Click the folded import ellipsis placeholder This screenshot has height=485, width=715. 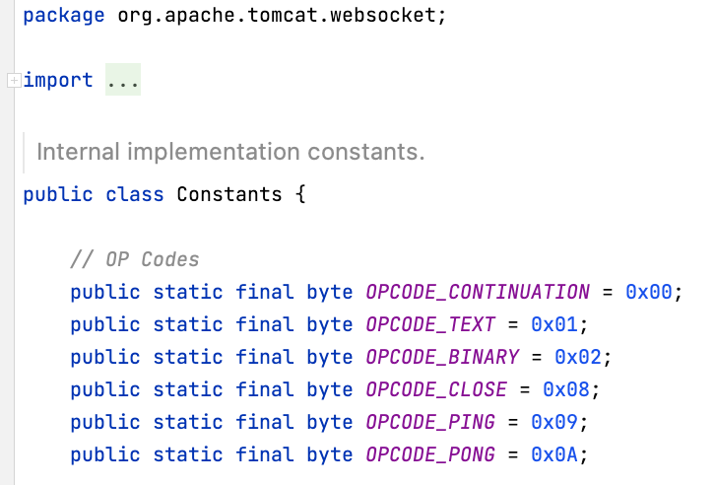(123, 80)
